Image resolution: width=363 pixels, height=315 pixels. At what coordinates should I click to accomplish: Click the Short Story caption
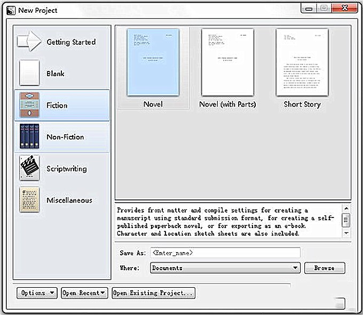pos(302,104)
